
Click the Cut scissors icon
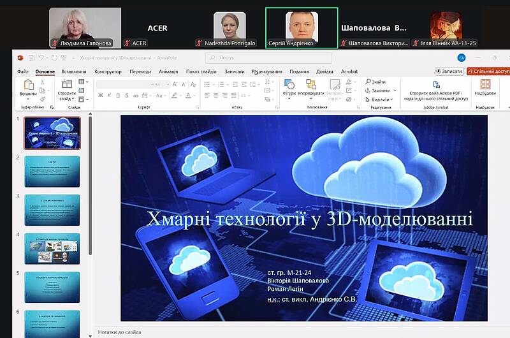(43, 82)
